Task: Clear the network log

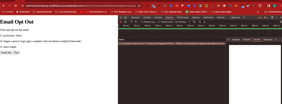Action: tap(125, 22)
